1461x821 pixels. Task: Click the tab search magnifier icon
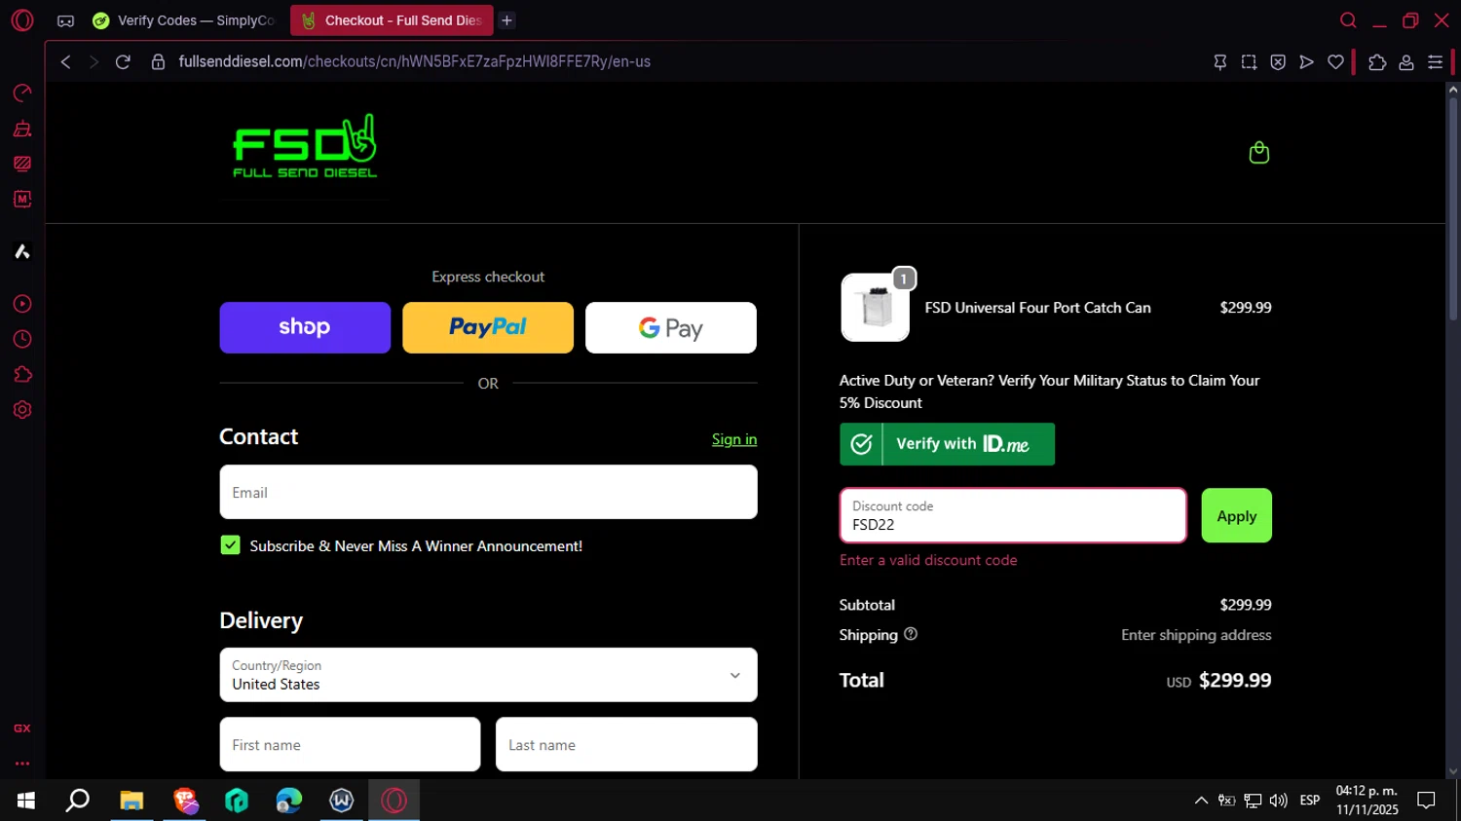[1348, 20]
